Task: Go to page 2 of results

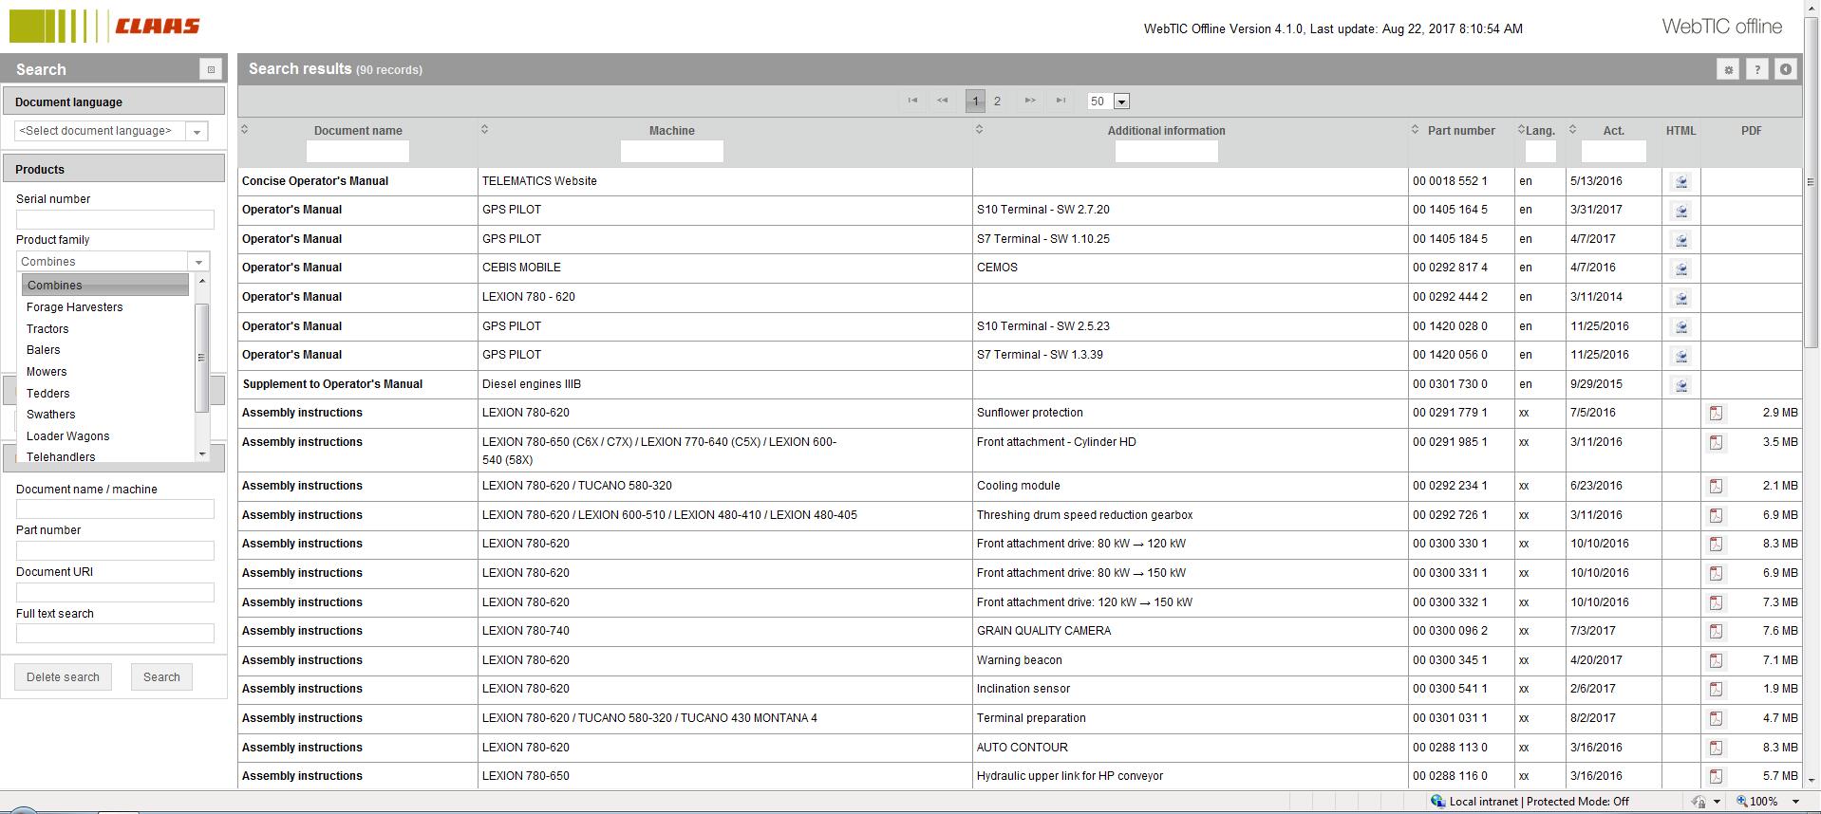Action: point(997,101)
